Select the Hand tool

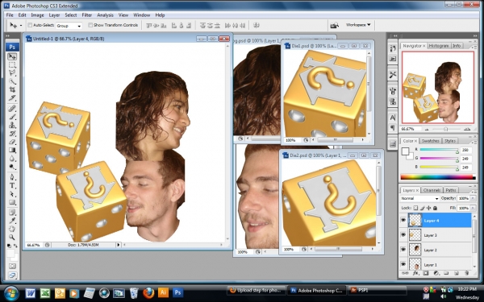pos(12,229)
